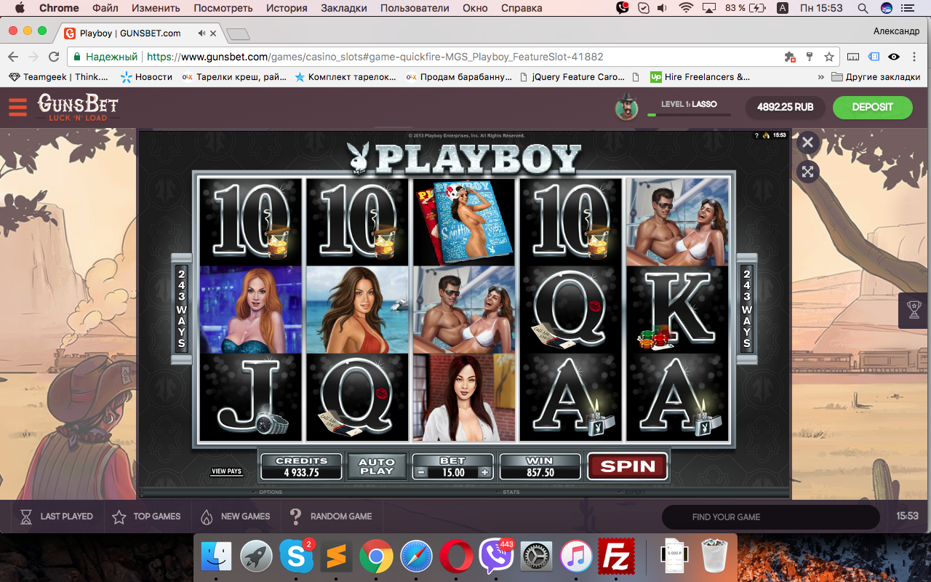Open Spotlight search in menu bar
This screenshot has width=931, height=582.
863,8
